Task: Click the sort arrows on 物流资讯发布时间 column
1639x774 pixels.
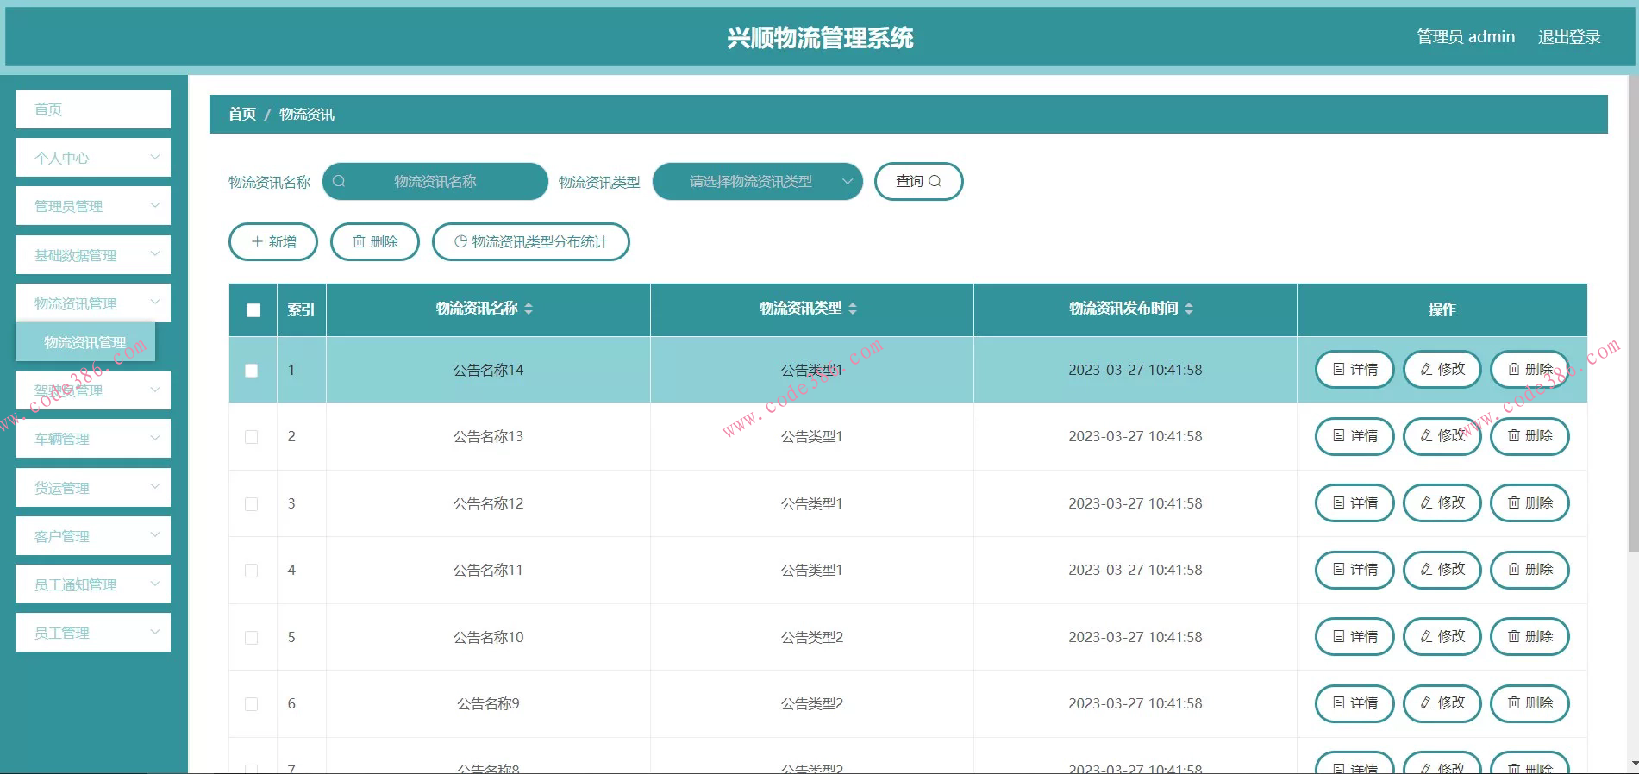Action: 1189,309
